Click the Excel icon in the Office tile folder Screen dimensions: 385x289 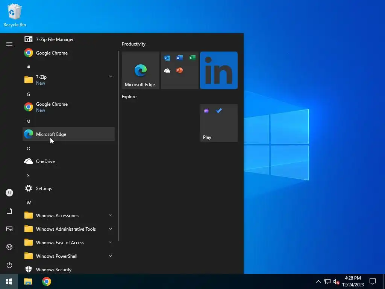[192, 58]
